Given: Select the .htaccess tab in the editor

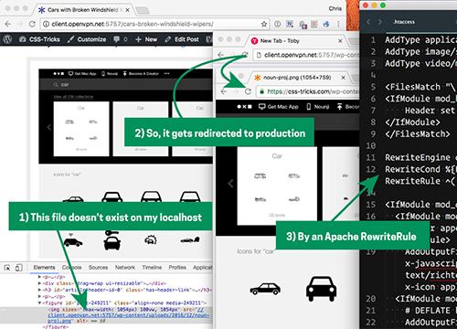Looking at the screenshot, I should (x=404, y=22).
